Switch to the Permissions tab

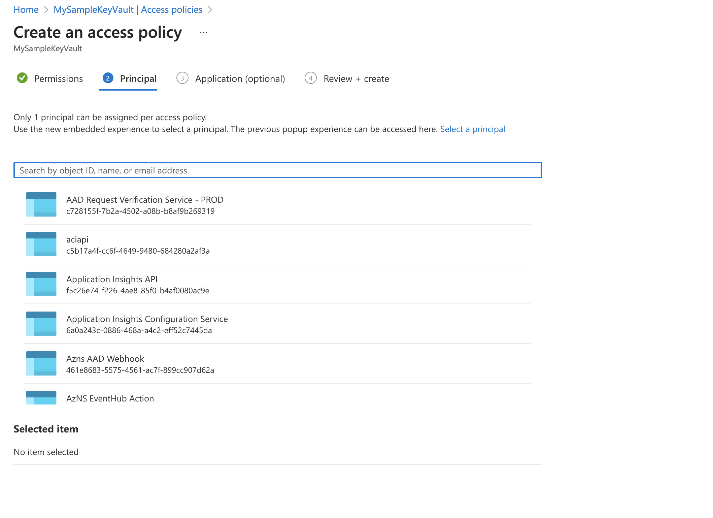pos(58,78)
